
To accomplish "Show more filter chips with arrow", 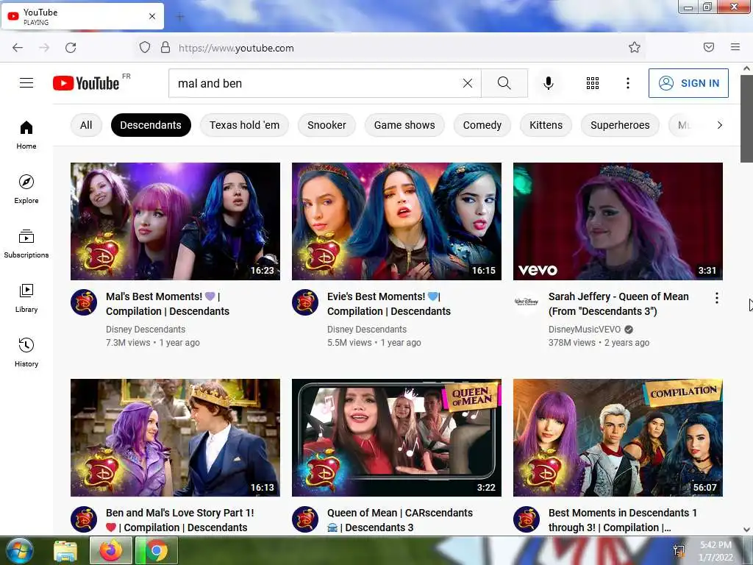I will tap(719, 125).
